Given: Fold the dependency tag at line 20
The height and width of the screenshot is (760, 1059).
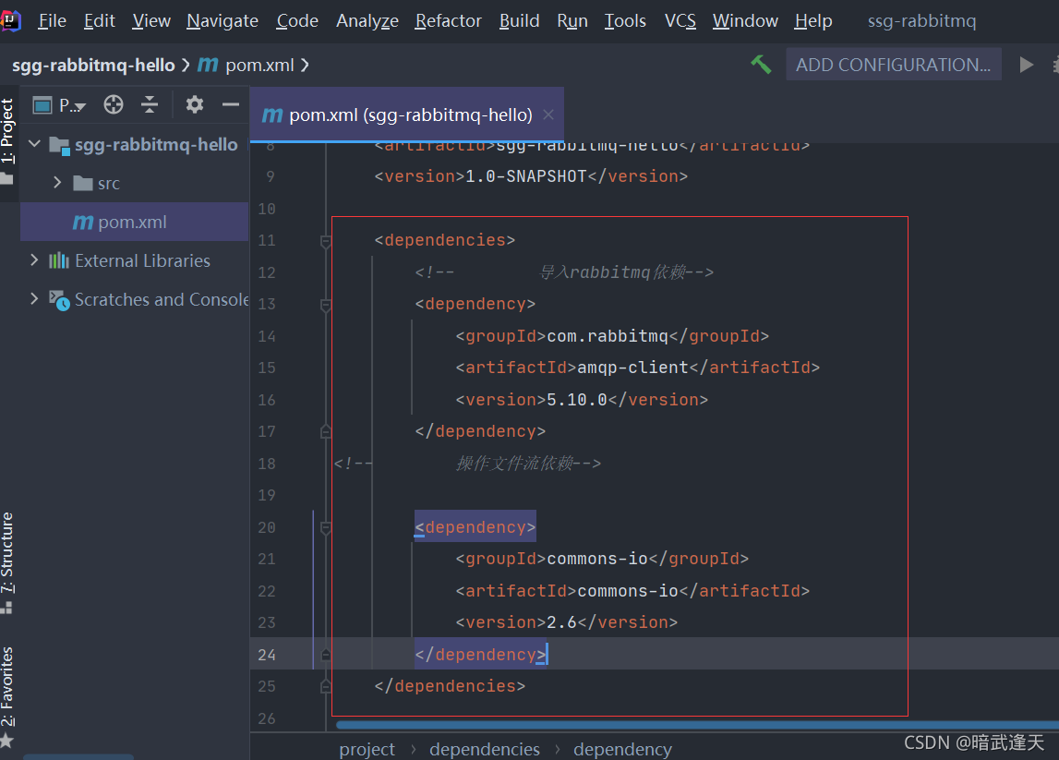Looking at the screenshot, I should [x=326, y=528].
